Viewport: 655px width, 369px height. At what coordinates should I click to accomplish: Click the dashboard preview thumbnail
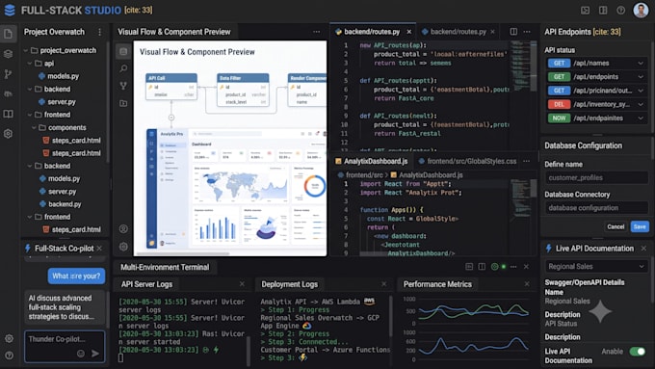tap(236, 188)
